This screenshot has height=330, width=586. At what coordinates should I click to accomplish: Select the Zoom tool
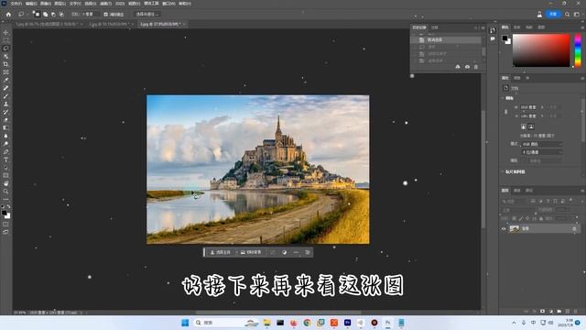pyautogui.click(x=5, y=192)
